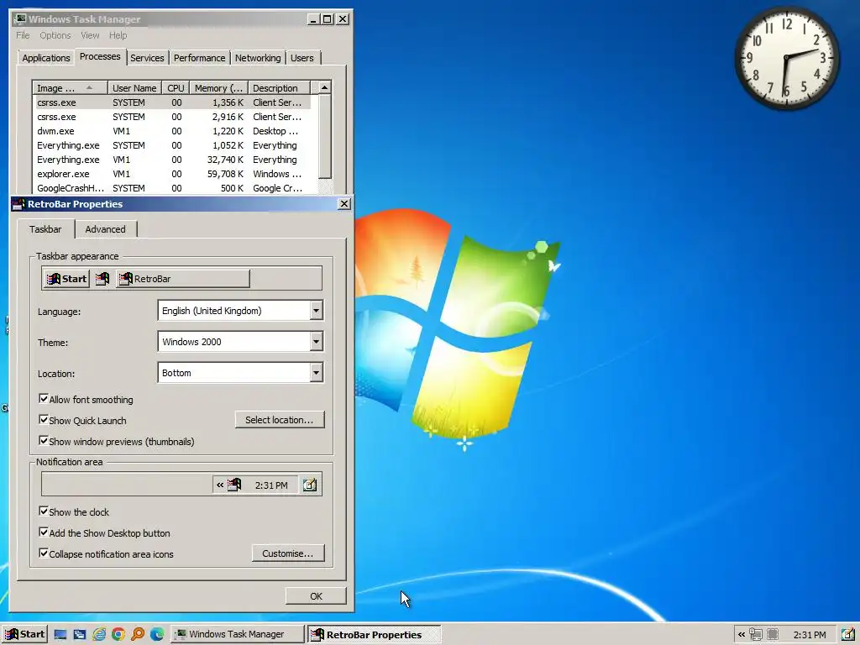Select the GoogleCrashH... process row
This screenshot has height=645, width=860.
point(171,188)
